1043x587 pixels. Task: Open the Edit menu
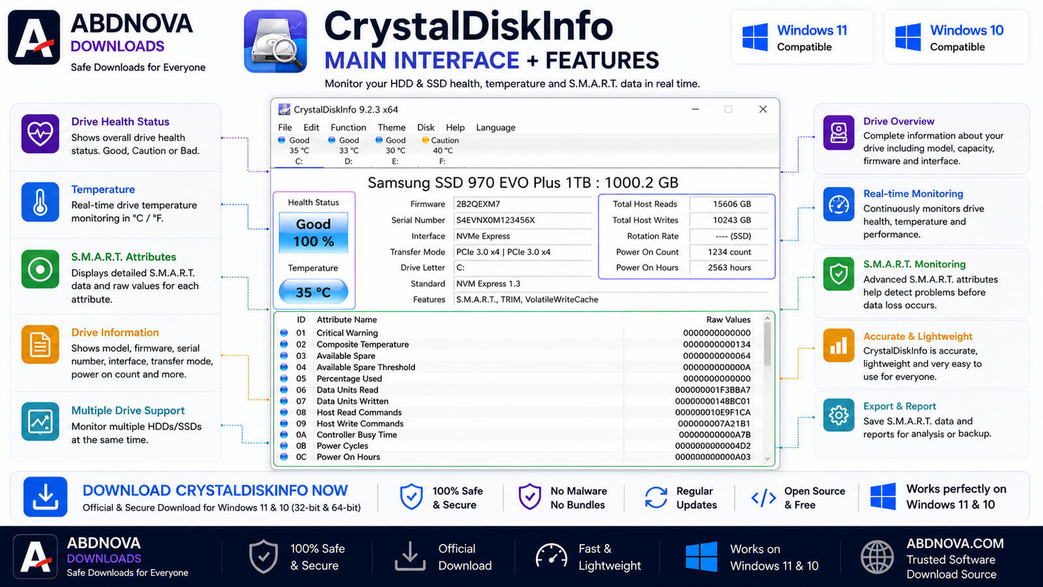(311, 127)
